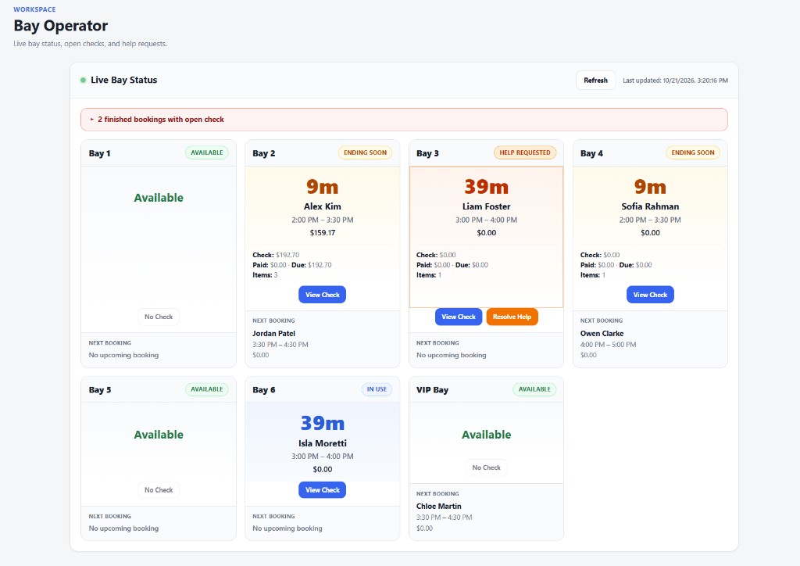The image size is (800, 566).
Task: Click customer name Alex Kim
Action: 322,206
